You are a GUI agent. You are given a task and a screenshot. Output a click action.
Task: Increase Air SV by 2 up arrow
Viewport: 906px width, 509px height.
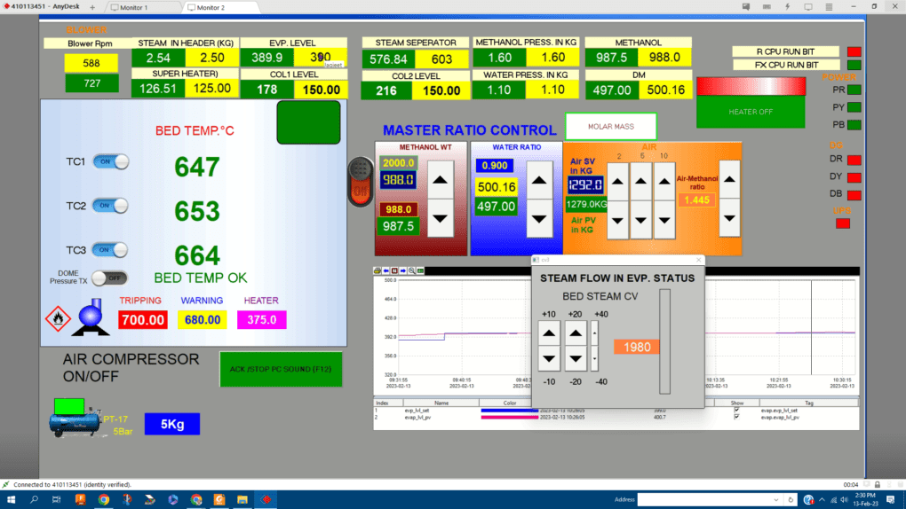(617, 181)
